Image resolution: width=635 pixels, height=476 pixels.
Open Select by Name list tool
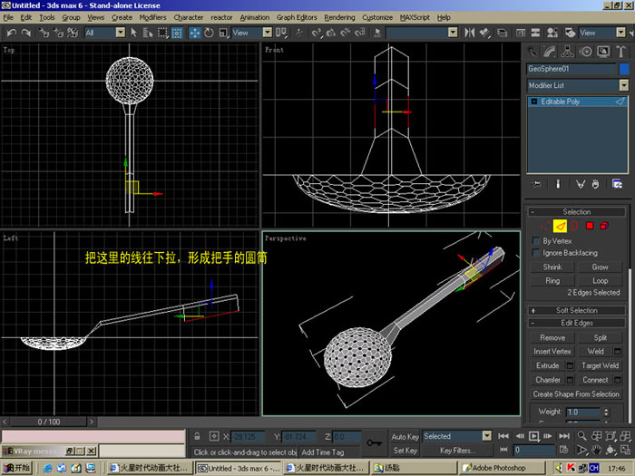tap(148, 33)
